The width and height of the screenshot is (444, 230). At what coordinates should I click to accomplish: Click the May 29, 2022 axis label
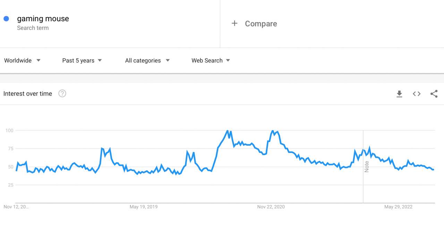(398, 206)
